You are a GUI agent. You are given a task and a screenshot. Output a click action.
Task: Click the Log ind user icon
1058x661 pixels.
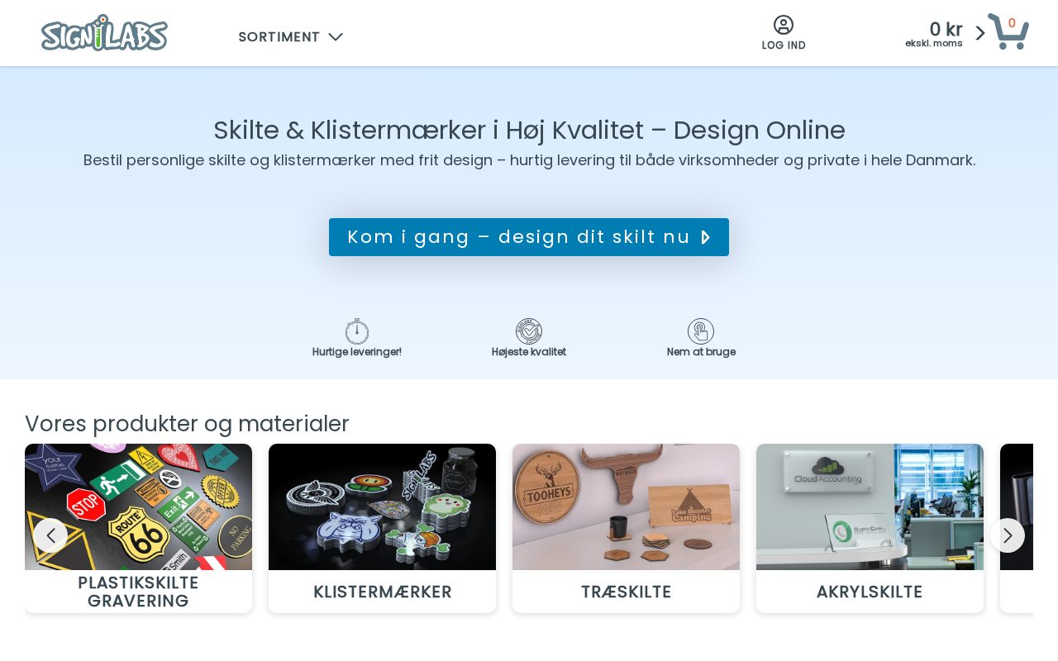[x=784, y=25]
